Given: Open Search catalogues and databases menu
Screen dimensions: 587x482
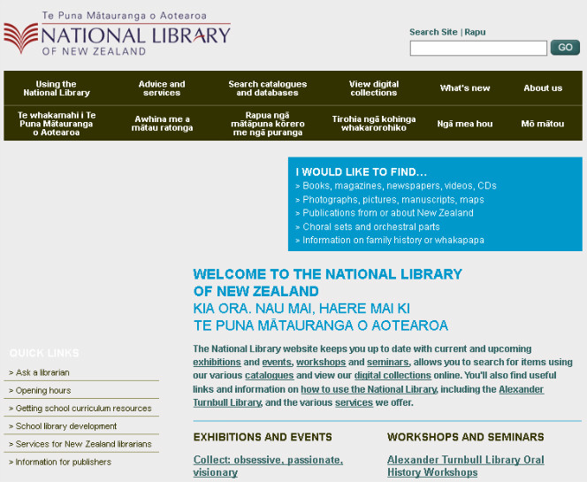Looking at the screenshot, I should (268, 88).
